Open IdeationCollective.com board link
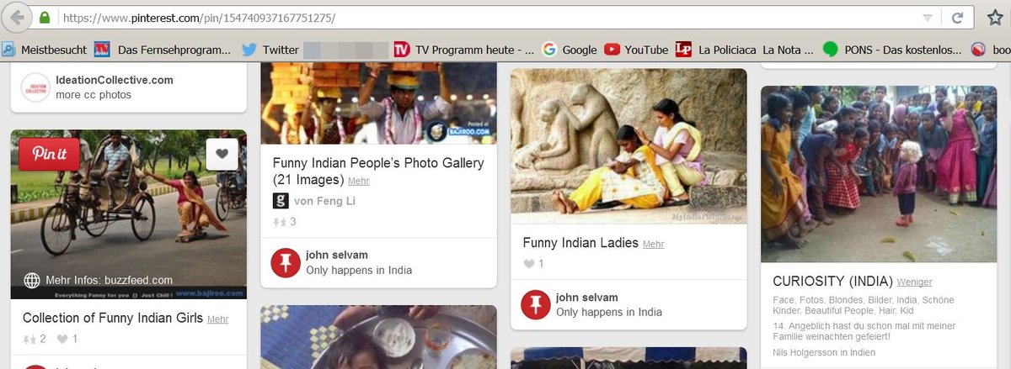Screen dimensions: 1011x369 pyautogui.click(x=115, y=80)
